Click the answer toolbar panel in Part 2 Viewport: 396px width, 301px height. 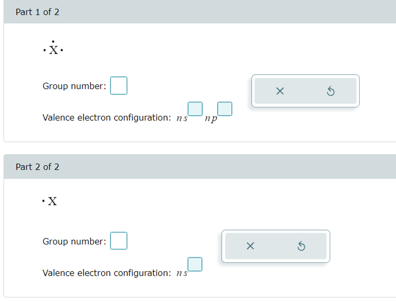[x=276, y=246]
